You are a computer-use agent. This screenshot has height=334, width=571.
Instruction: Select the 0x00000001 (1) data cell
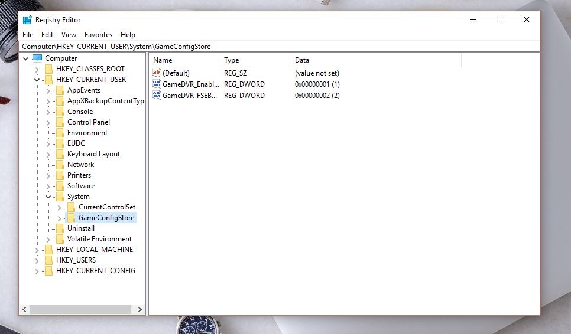point(317,84)
